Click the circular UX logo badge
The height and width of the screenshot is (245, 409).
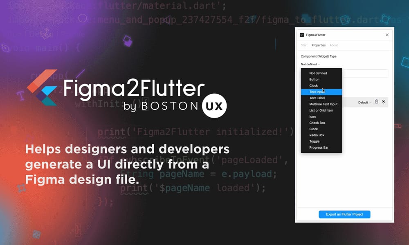[214, 106]
